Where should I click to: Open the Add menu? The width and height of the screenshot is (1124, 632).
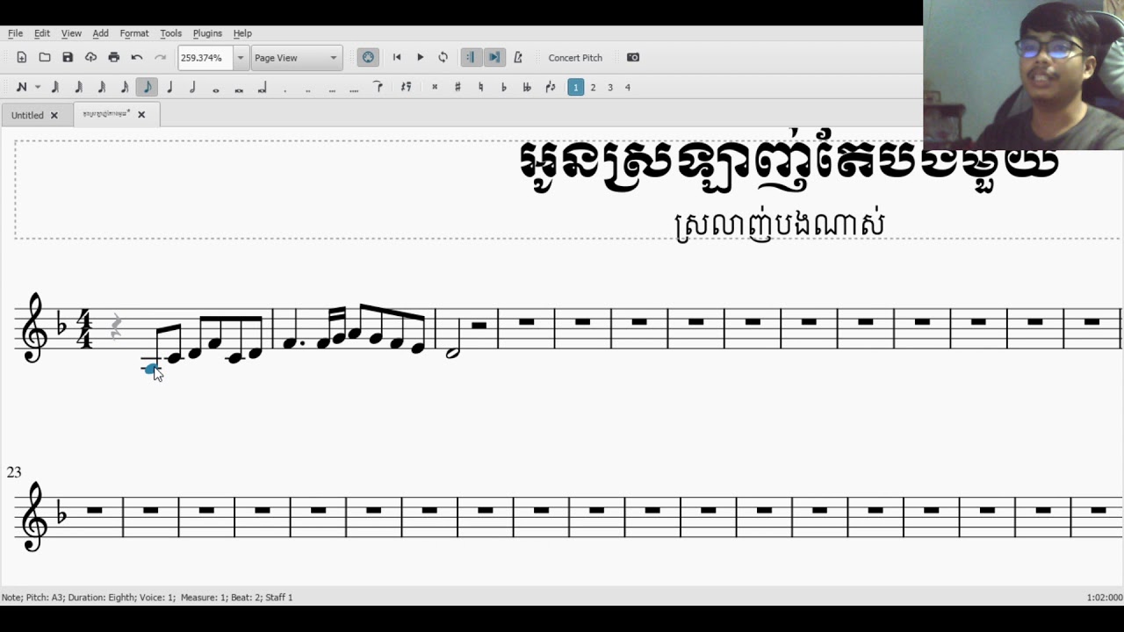pos(100,33)
